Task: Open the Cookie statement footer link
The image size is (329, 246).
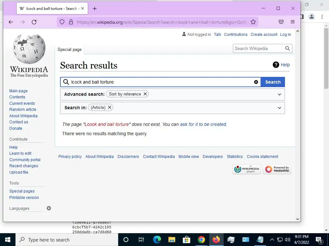Action: pyautogui.click(x=262, y=156)
